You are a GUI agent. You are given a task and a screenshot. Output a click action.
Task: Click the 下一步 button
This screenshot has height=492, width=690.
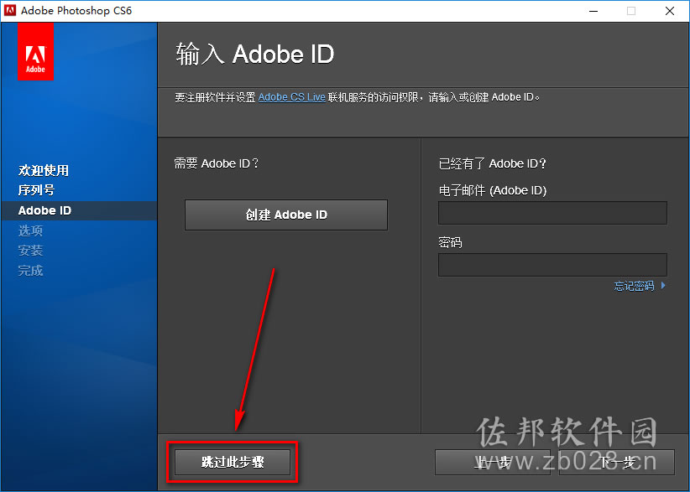click(x=616, y=462)
